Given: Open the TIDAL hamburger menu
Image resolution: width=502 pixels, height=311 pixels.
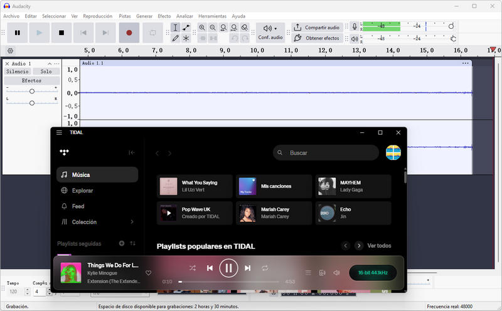Looking at the screenshot, I should point(59,132).
